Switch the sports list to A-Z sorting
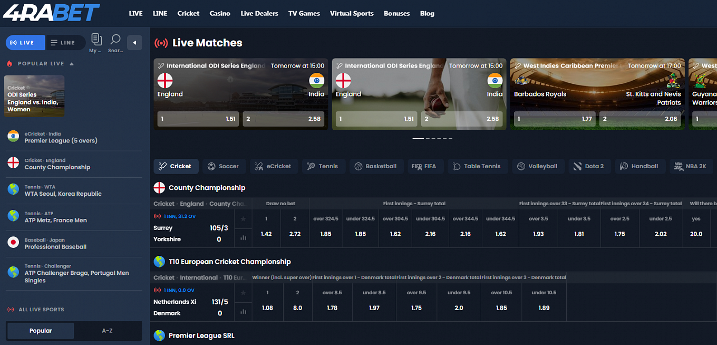The width and height of the screenshot is (717, 345). click(x=107, y=331)
